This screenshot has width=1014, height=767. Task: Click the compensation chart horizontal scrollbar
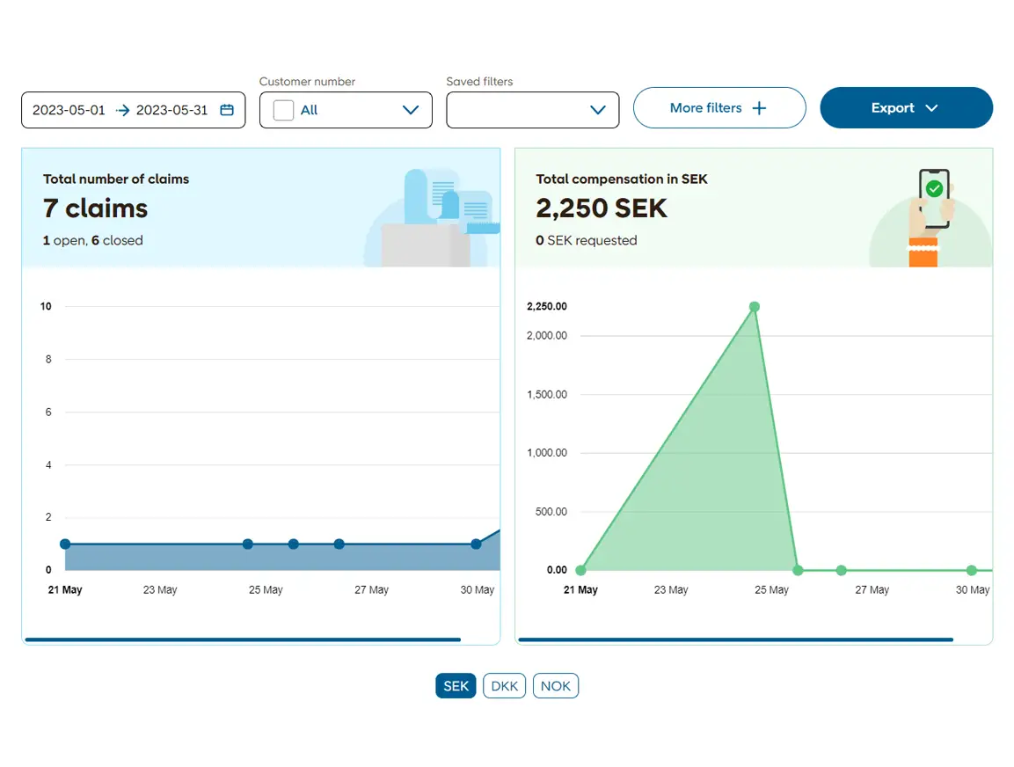pos(735,639)
